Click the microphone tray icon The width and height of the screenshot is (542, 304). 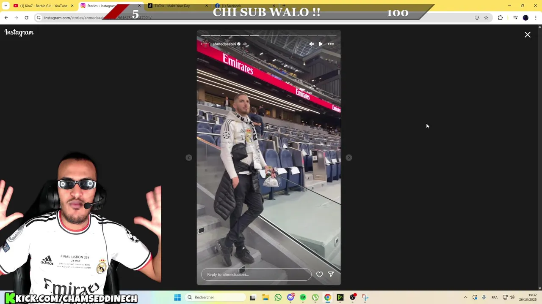484,297
